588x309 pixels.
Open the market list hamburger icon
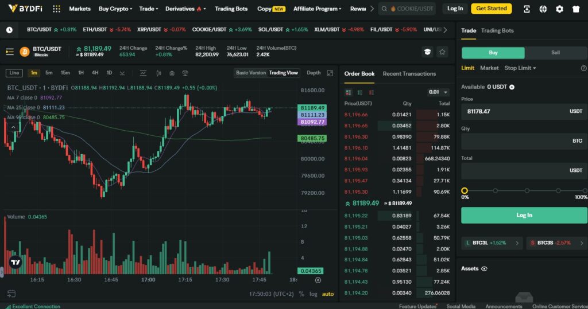10,52
